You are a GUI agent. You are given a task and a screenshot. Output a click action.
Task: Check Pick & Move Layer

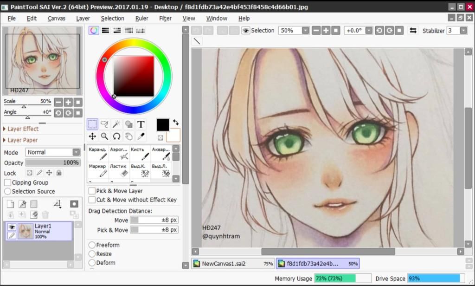[x=92, y=191]
